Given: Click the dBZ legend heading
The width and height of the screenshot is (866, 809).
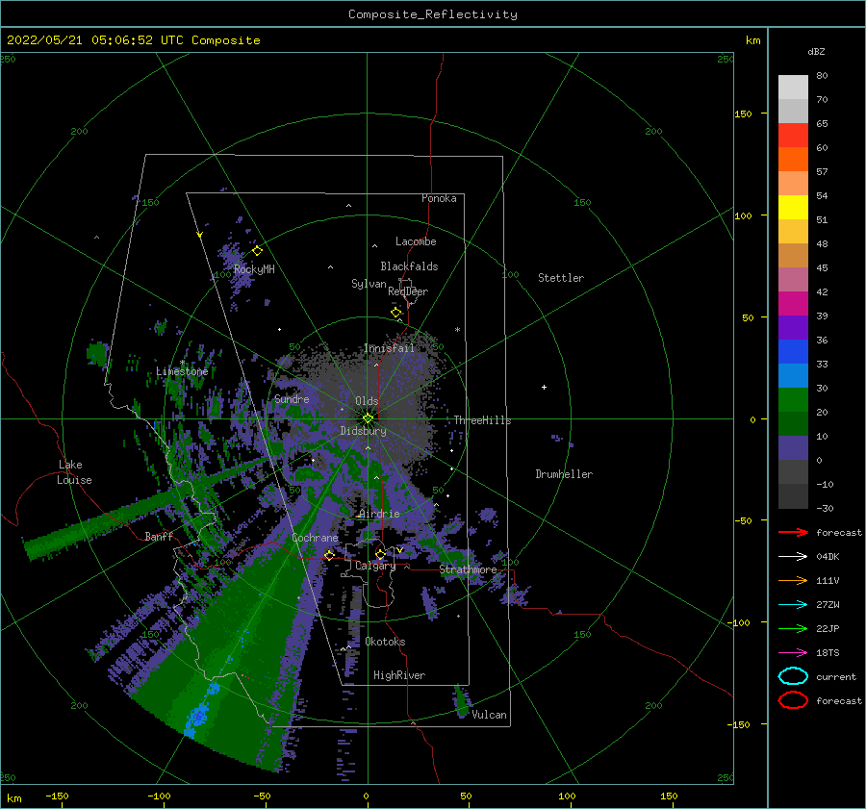Looking at the screenshot, I should tap(816, 51).
